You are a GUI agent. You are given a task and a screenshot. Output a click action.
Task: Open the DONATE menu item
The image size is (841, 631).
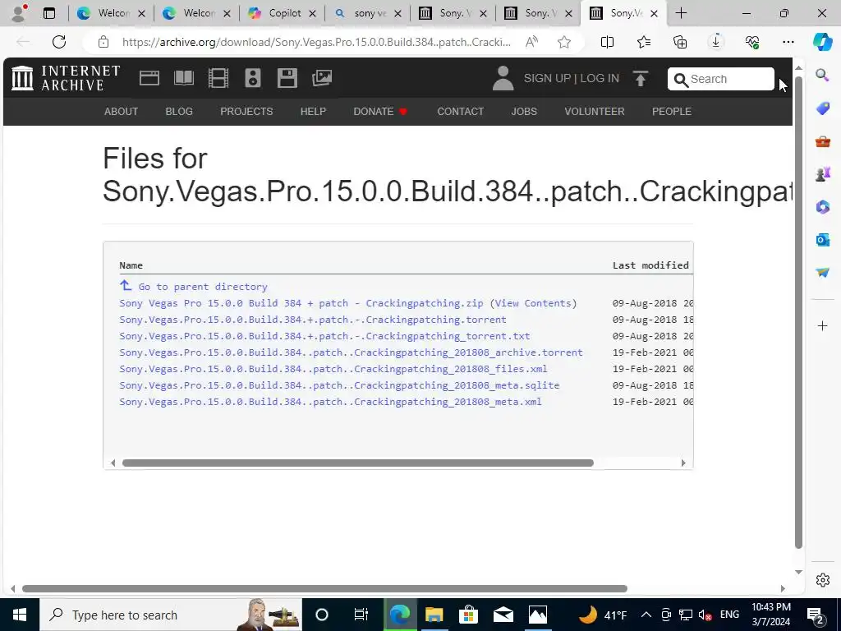tap(380, 112)
